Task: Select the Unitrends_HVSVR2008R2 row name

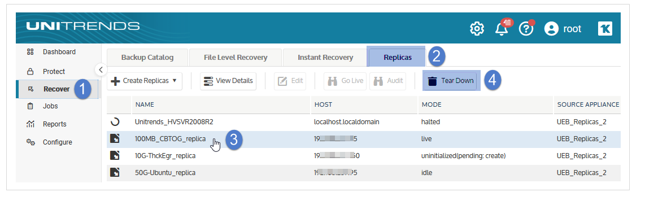Action: (174, 122)
